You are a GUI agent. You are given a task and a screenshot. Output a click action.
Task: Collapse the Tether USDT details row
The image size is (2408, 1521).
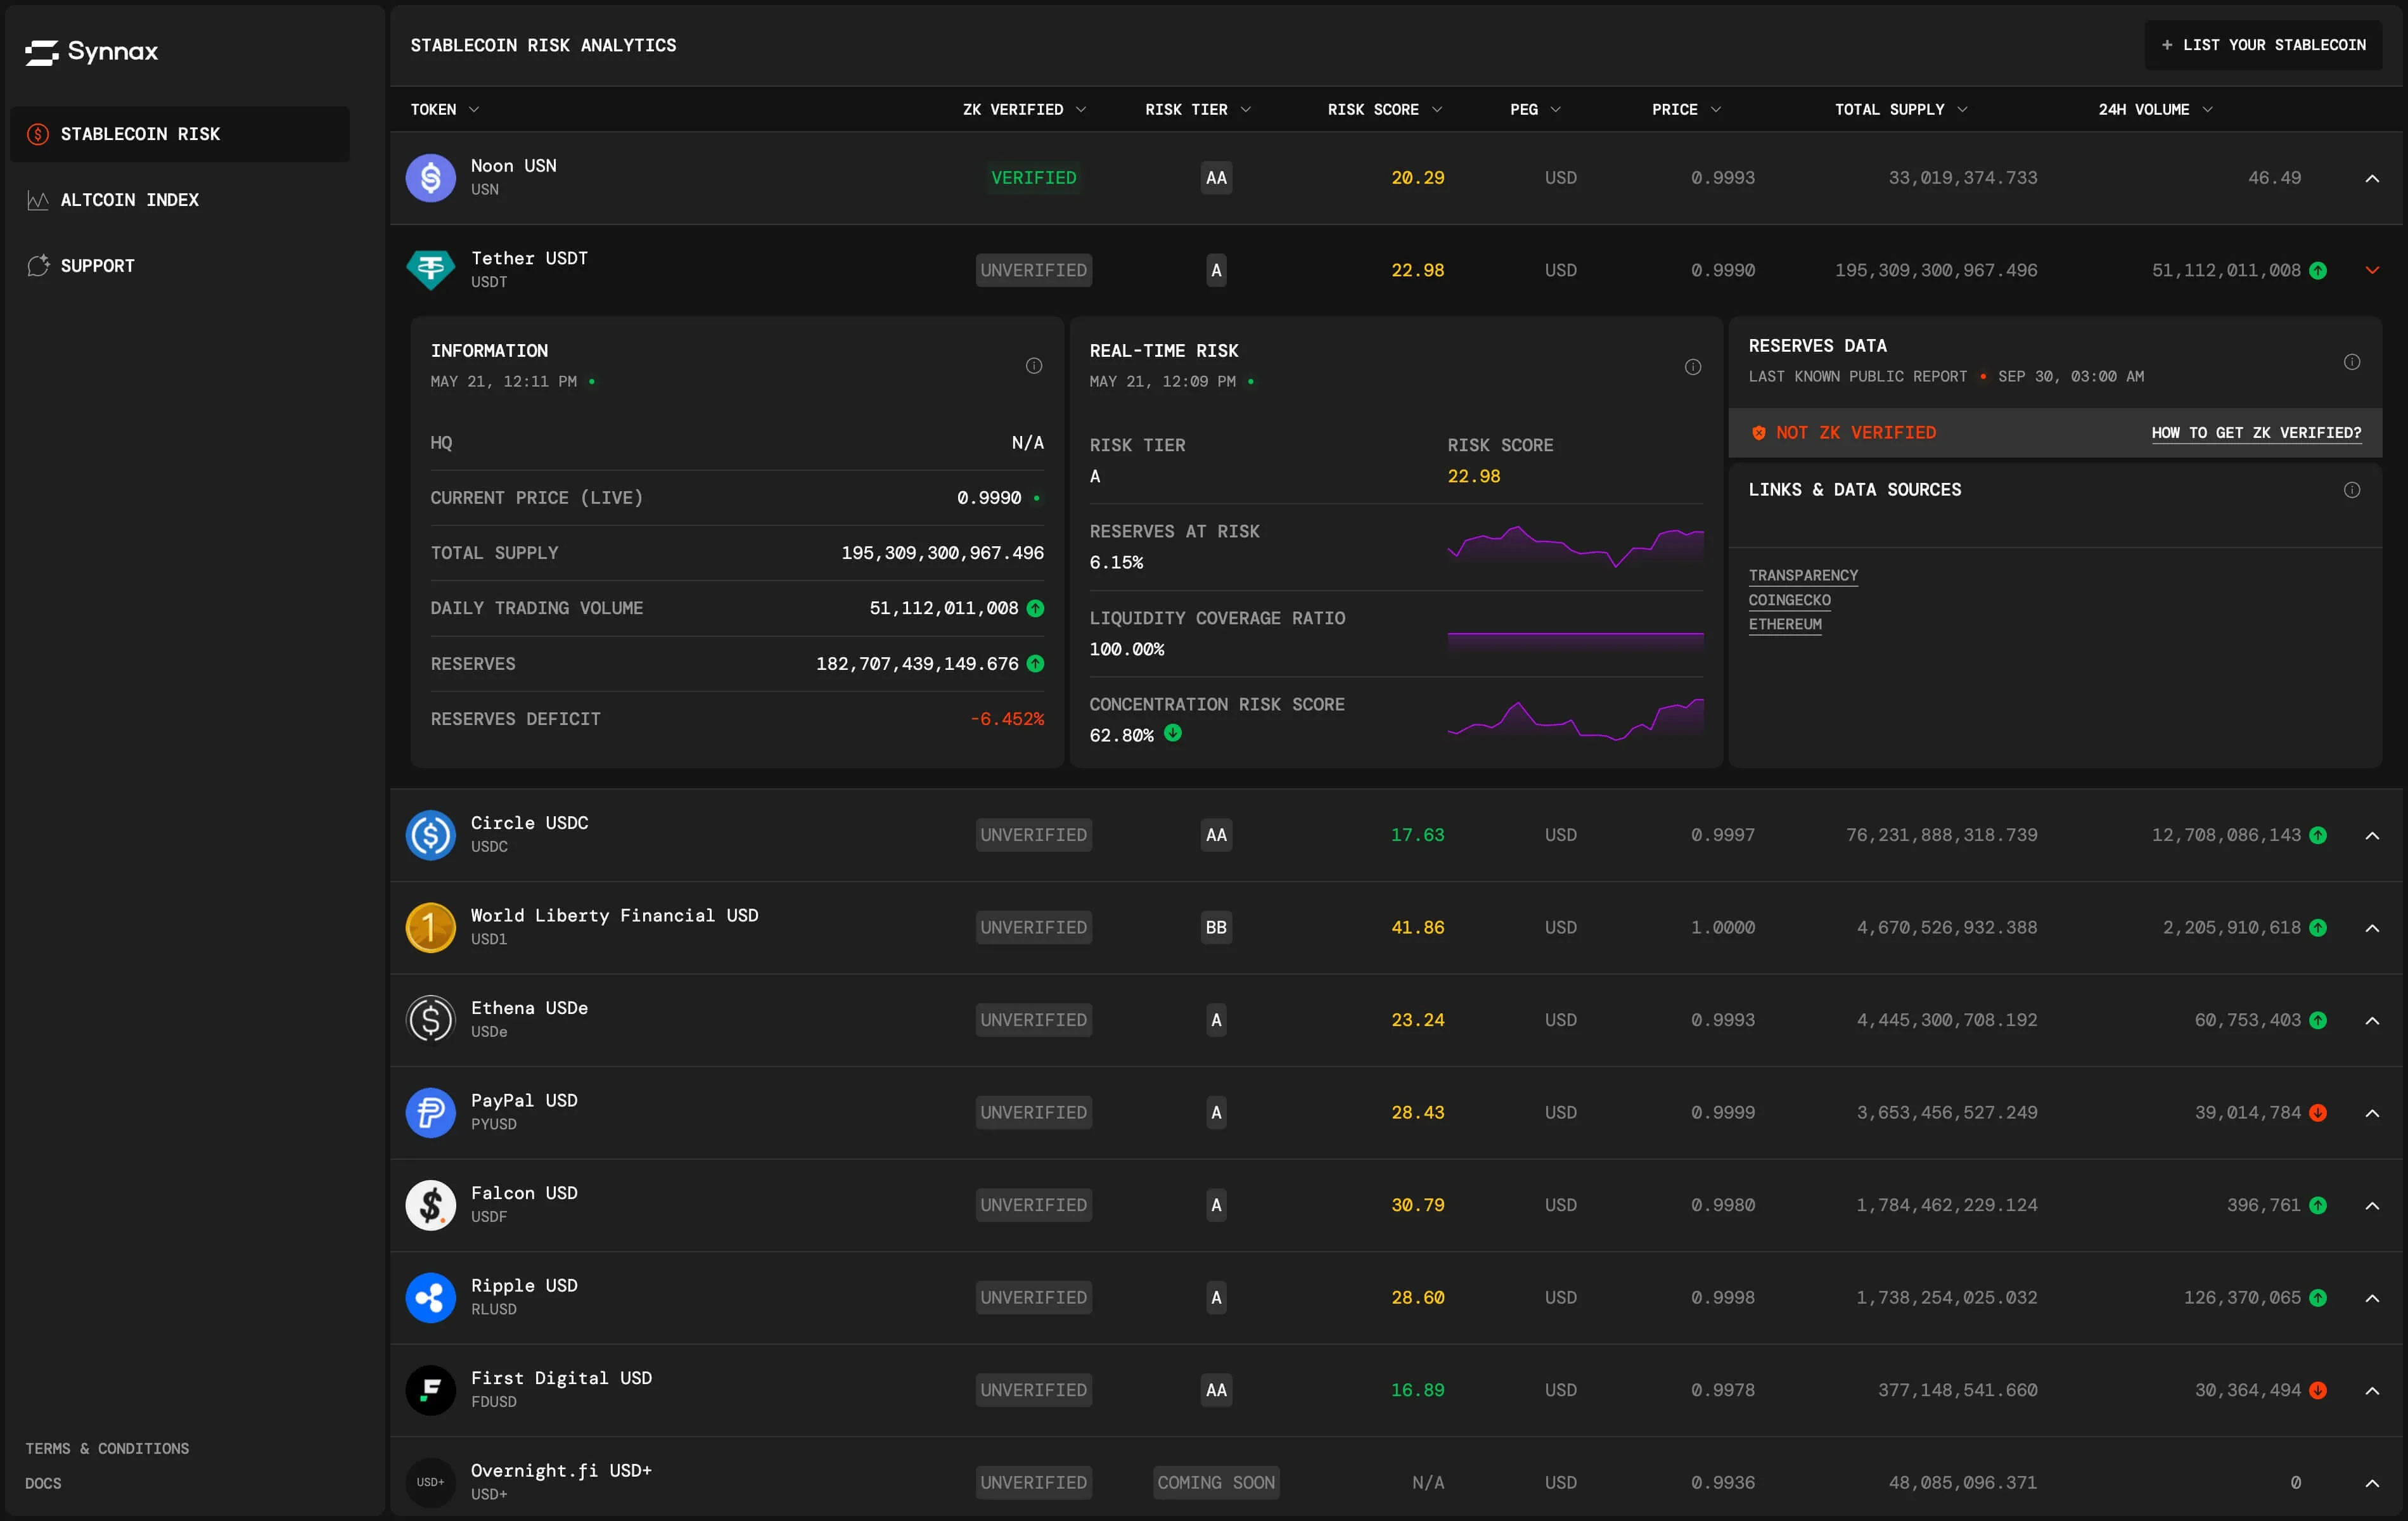[x=2372, y=270]
